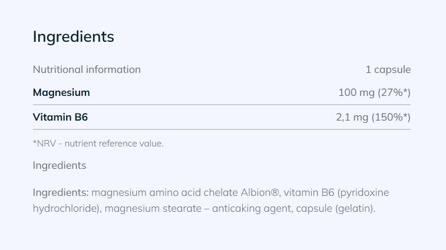Click the divider line below Vitamin B6 row
446x250 pixels.
coord(222,129)
